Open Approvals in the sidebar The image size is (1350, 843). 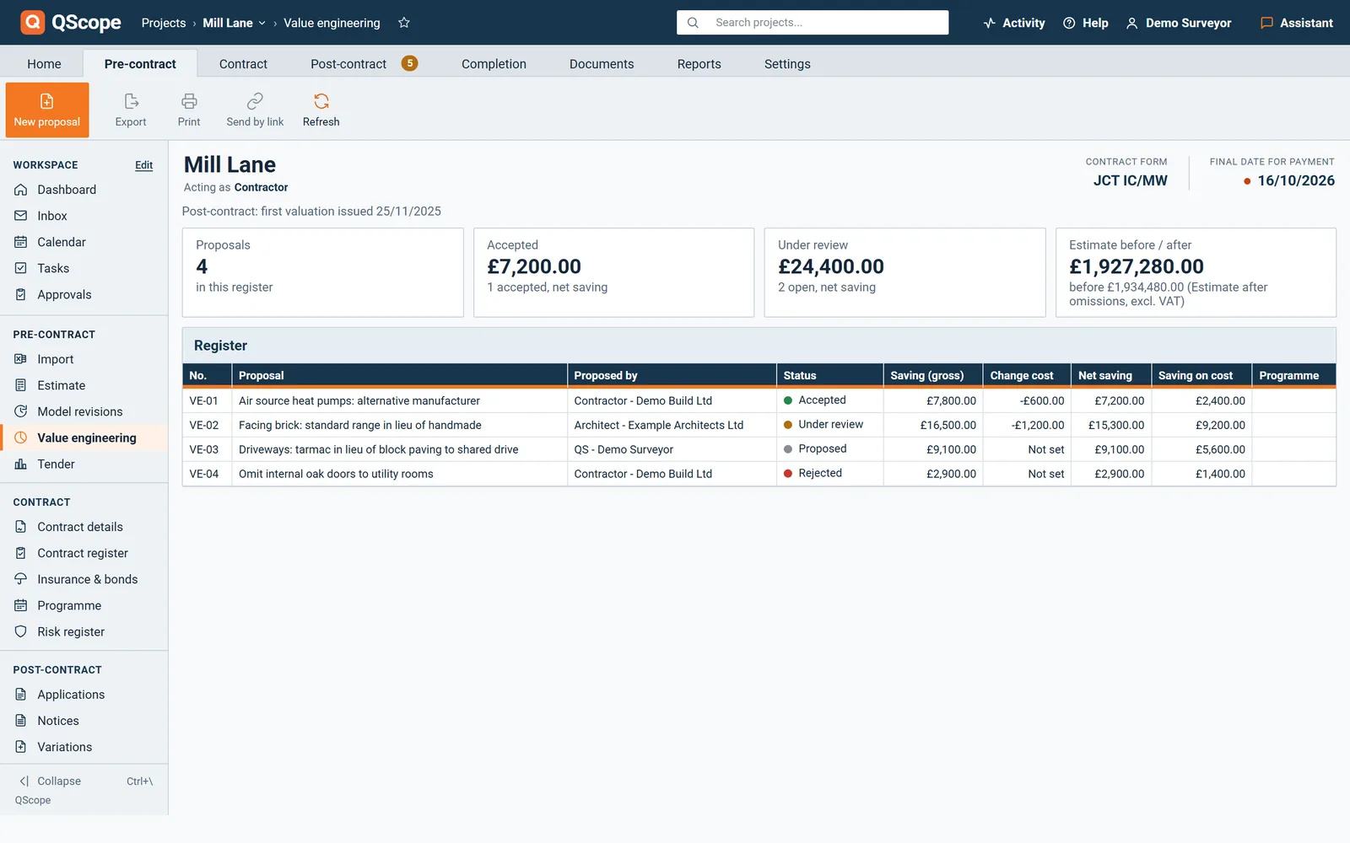(x=84, y=294)
